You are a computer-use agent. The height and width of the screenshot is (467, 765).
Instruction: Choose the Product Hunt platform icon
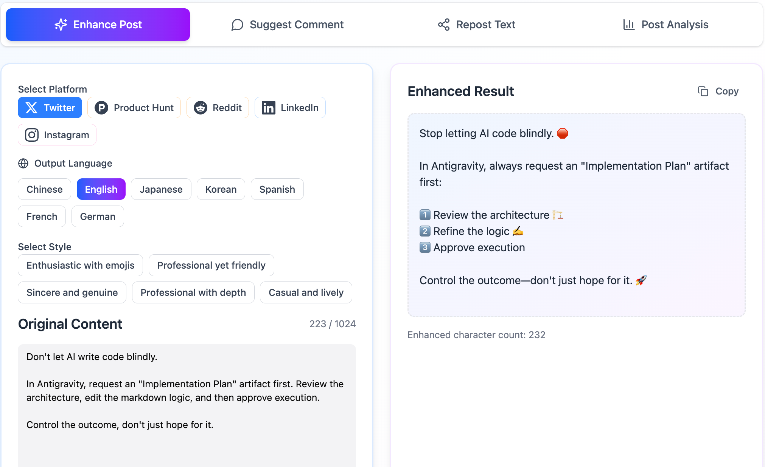point(101,108)
